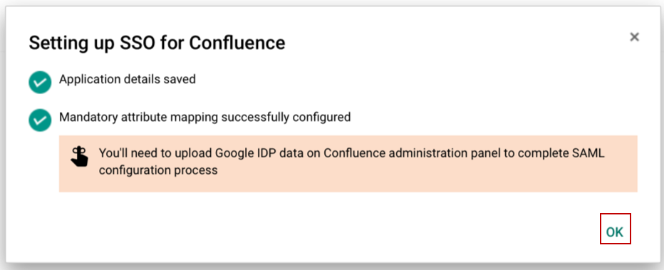Click the words configuration process in the notice
664x270 pixels.
pyautogui.click(x=158, y=170)
